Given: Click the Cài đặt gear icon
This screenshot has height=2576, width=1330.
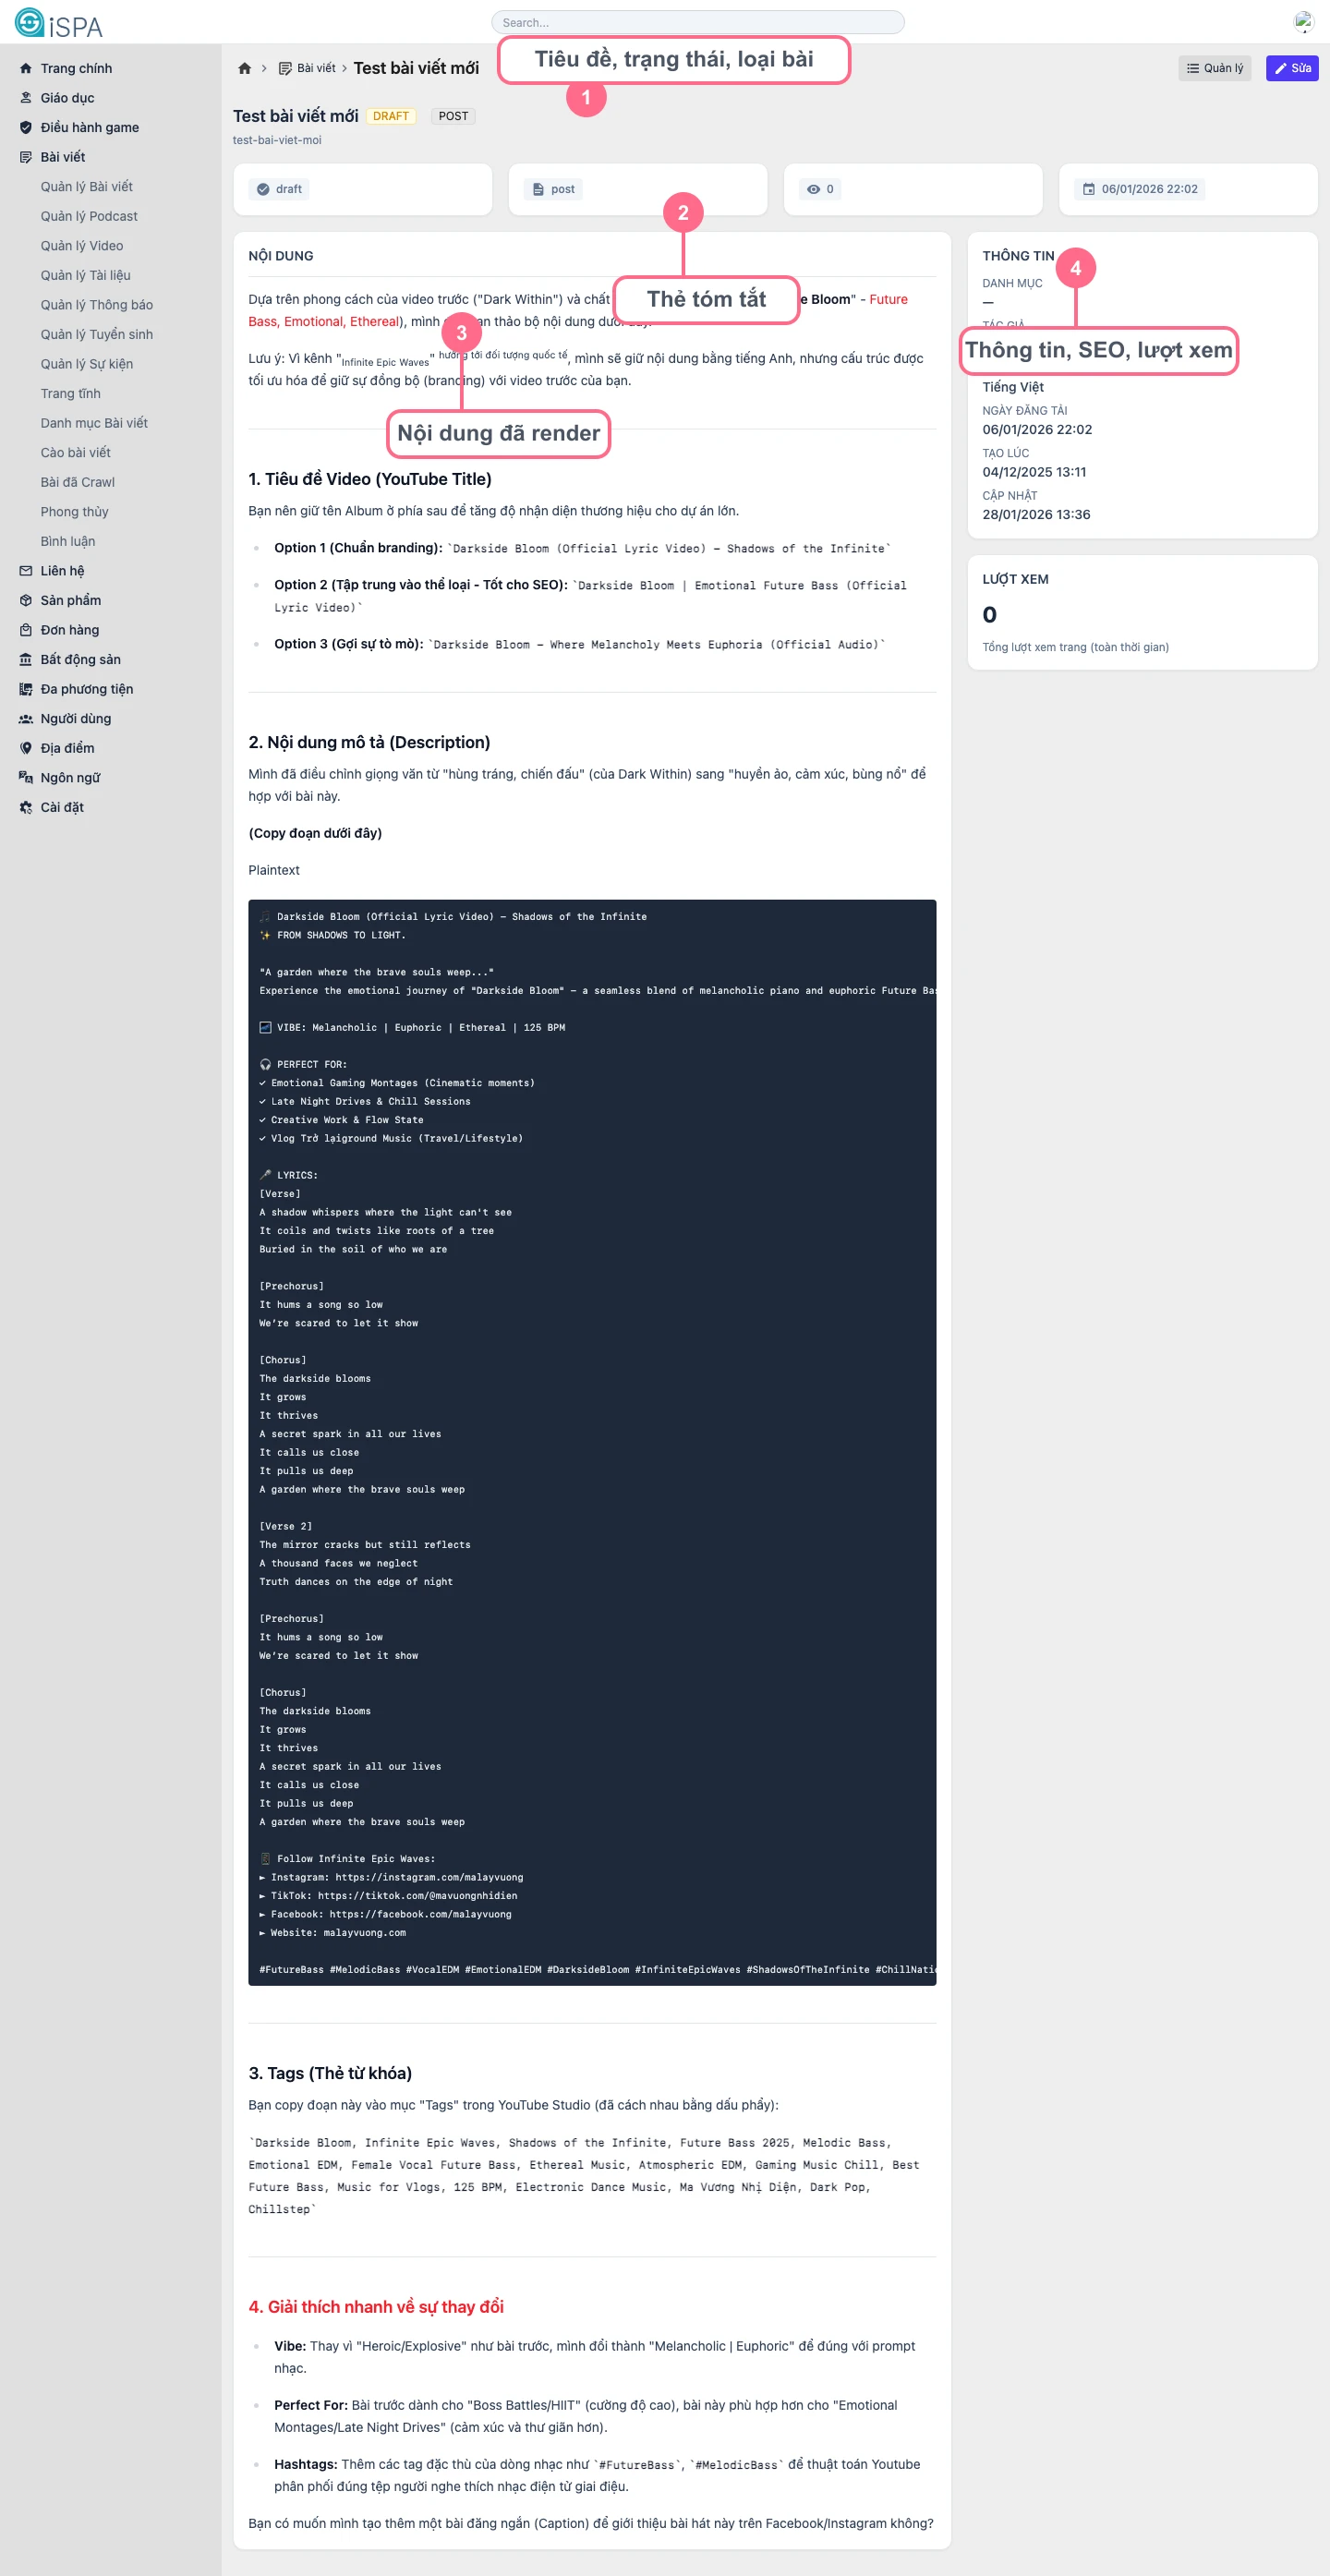Looking at the screenshot, I should click(26, 808).
